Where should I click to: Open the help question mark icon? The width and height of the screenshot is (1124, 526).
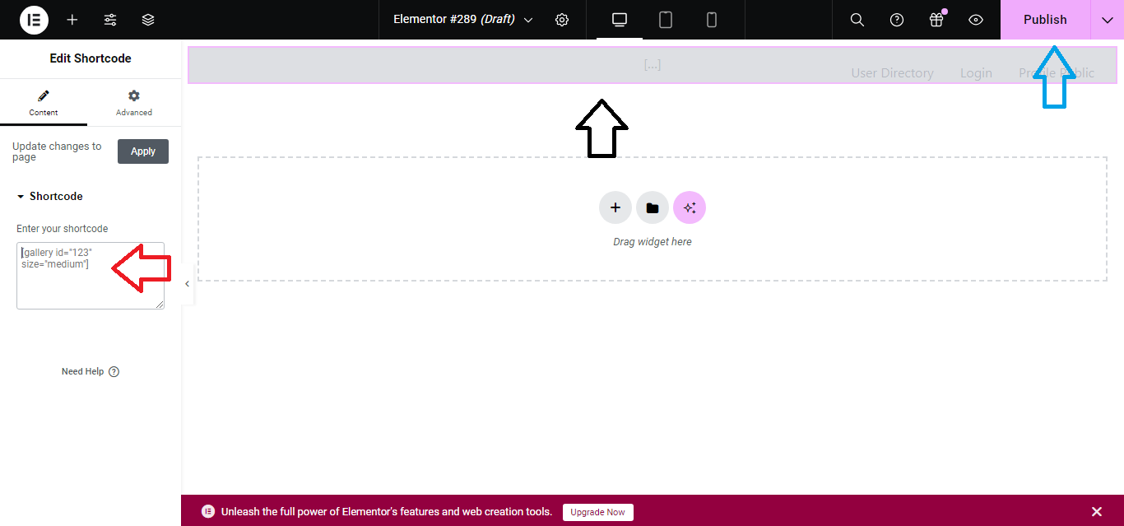(x=897, y=20)
